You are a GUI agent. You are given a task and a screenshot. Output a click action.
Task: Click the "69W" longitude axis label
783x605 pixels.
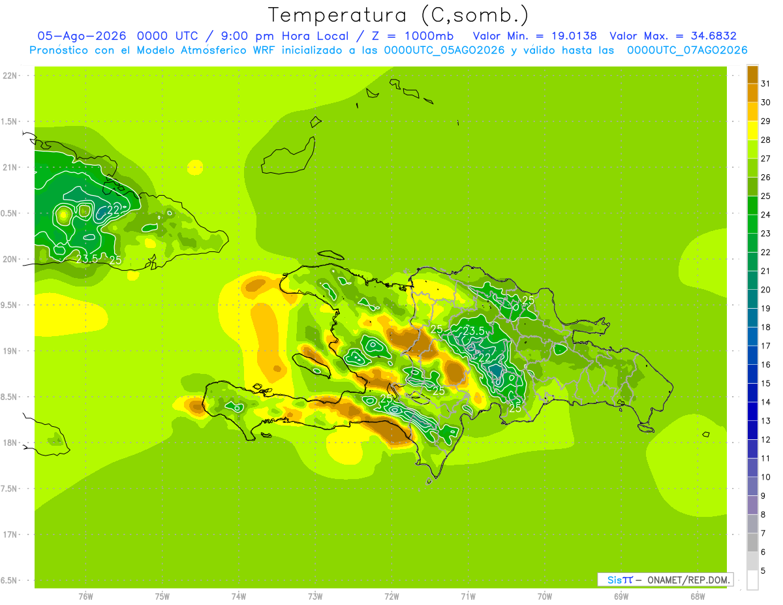[621, 597]
